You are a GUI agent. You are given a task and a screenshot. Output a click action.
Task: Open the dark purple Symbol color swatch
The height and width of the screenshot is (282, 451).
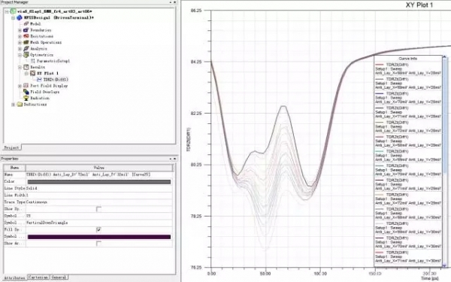pyautogui.click(x=99, y=237)
